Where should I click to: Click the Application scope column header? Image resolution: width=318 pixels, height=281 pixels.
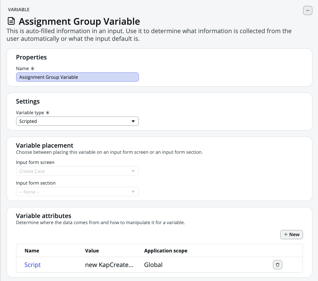pos(166,251)
